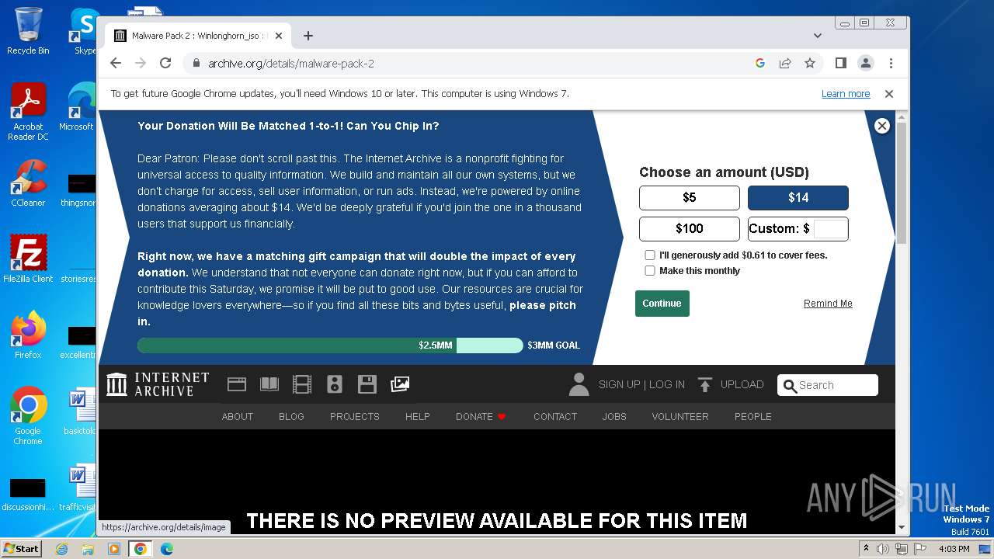The image size is (994, 559).
Task: Click the share page icon
Action: (x=785, y=64)
